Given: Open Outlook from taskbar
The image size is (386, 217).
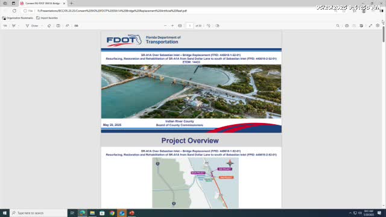Looking at the screenshot, I should 122,213.
